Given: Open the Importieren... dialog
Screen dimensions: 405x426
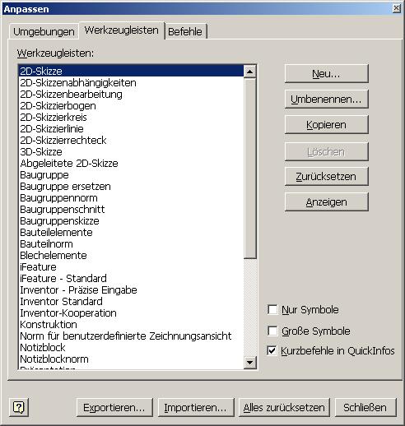Looking at the screenshot, I should [196, 407].
